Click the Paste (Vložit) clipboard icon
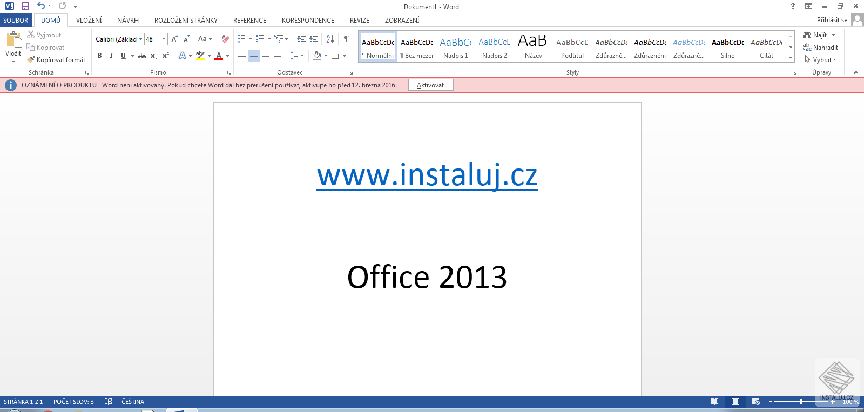The image size is (864, 412). [x=13, y=40]
